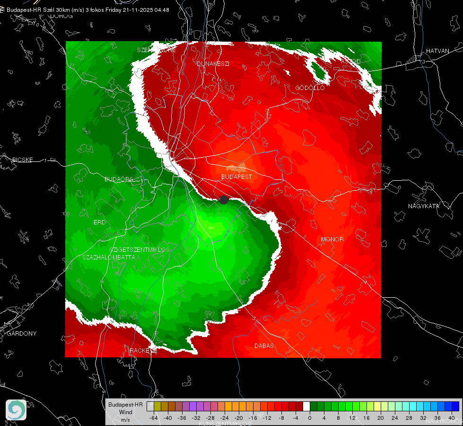Click the NAGYKÁTA town label
The width and height of the screenshot is (463, 426).
[x=424, y=206]
